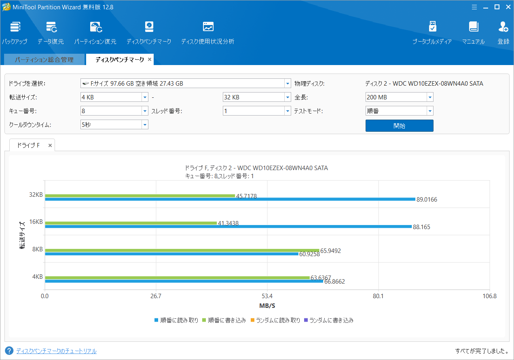This screenshot has height=360, width=514.
Task: Click the 4KB blue read bar
Action: point(184,282)
